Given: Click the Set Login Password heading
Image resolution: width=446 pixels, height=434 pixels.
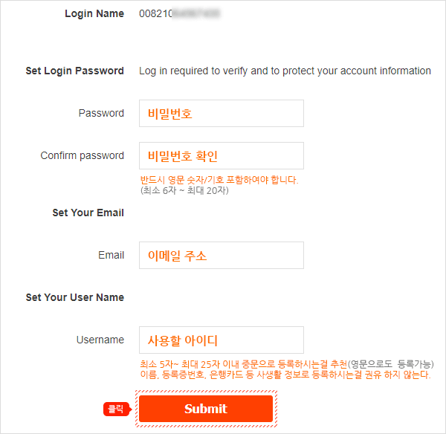Looking at the screenshot, I should click(74, 71).
